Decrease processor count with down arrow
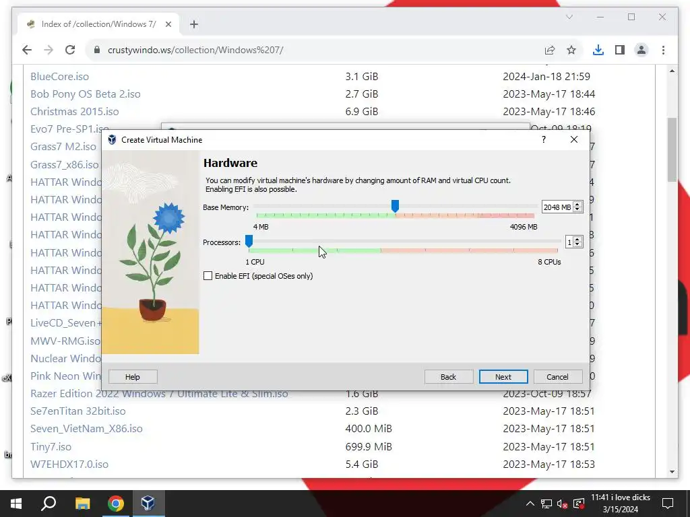This screenshot has width=690, height=517. 577,245
